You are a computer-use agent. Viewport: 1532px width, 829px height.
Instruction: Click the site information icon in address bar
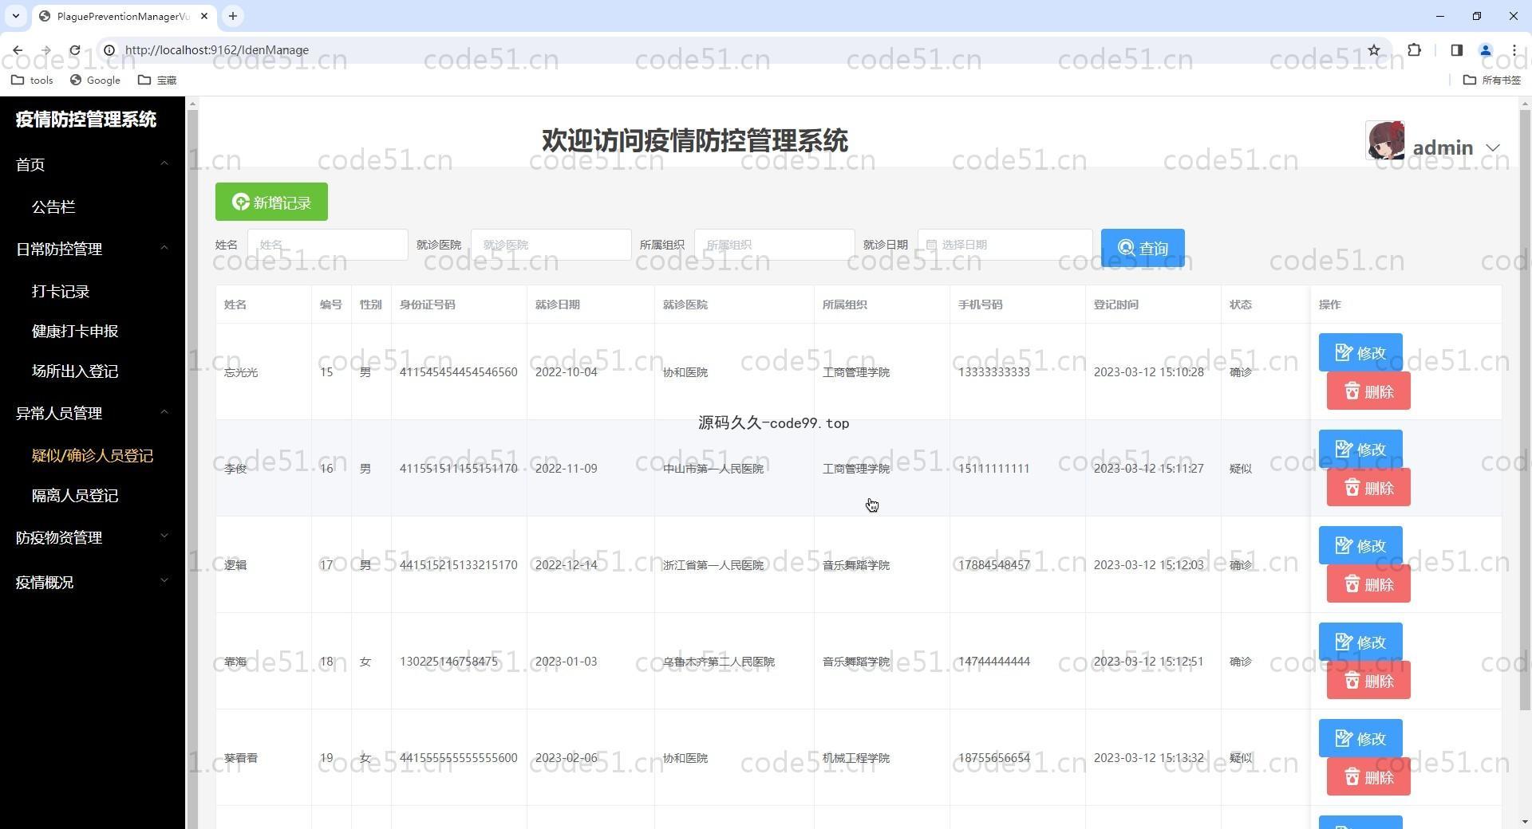tap(109, 49)
